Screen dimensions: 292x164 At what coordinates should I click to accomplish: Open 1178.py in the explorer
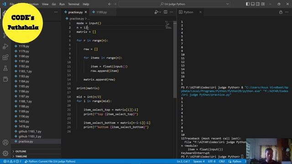[x=36, y=46]
